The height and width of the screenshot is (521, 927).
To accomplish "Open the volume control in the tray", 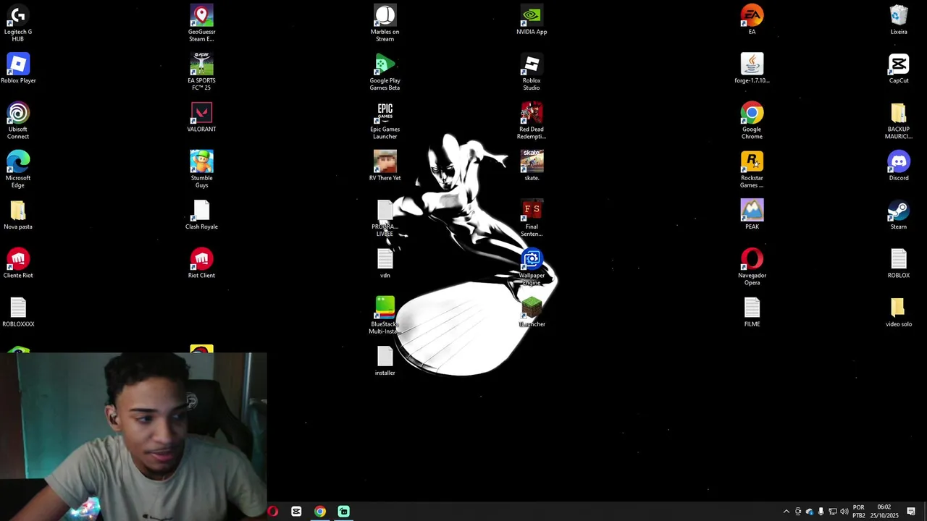I will pos(844,512).
